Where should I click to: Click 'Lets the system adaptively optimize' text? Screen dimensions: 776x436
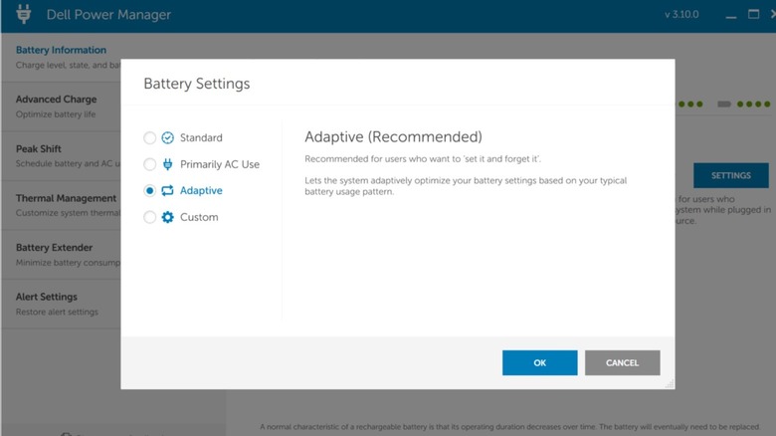point(466,186)
